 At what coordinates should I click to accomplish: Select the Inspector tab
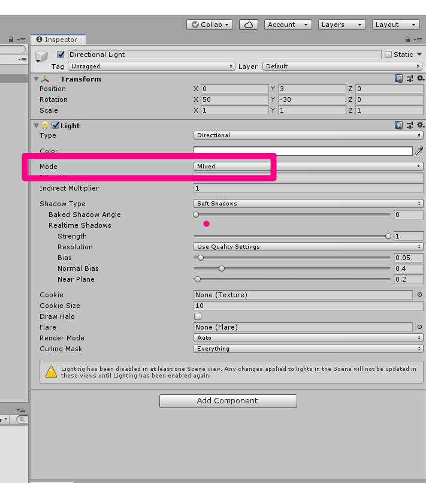click(x=58, y=40)
